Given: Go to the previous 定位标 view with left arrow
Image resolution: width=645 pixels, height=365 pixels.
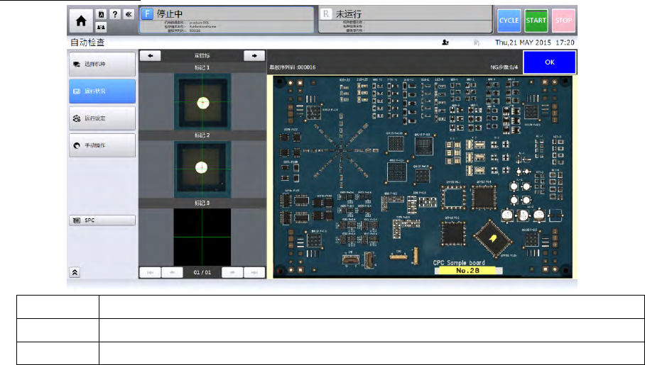Looking at the screenshot, I should click(x=150, y=55).
